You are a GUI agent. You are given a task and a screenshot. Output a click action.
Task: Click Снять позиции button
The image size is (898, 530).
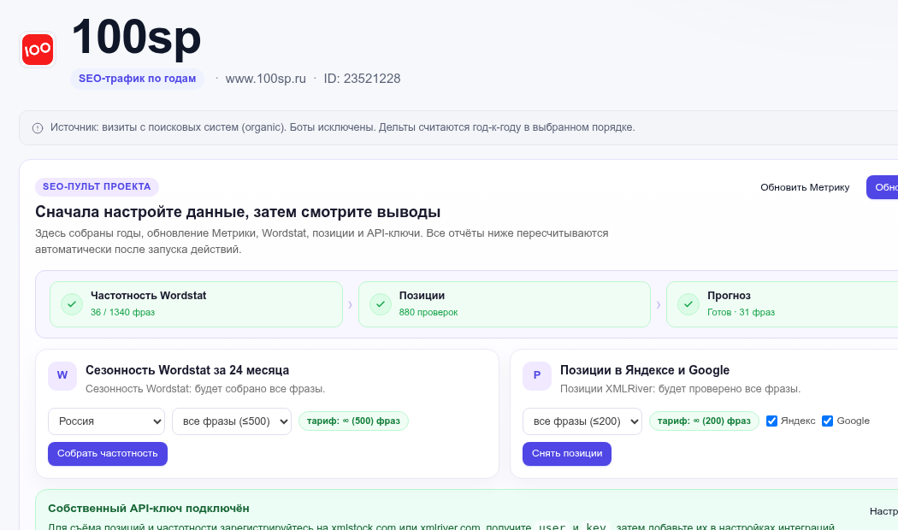click(567, 453)
